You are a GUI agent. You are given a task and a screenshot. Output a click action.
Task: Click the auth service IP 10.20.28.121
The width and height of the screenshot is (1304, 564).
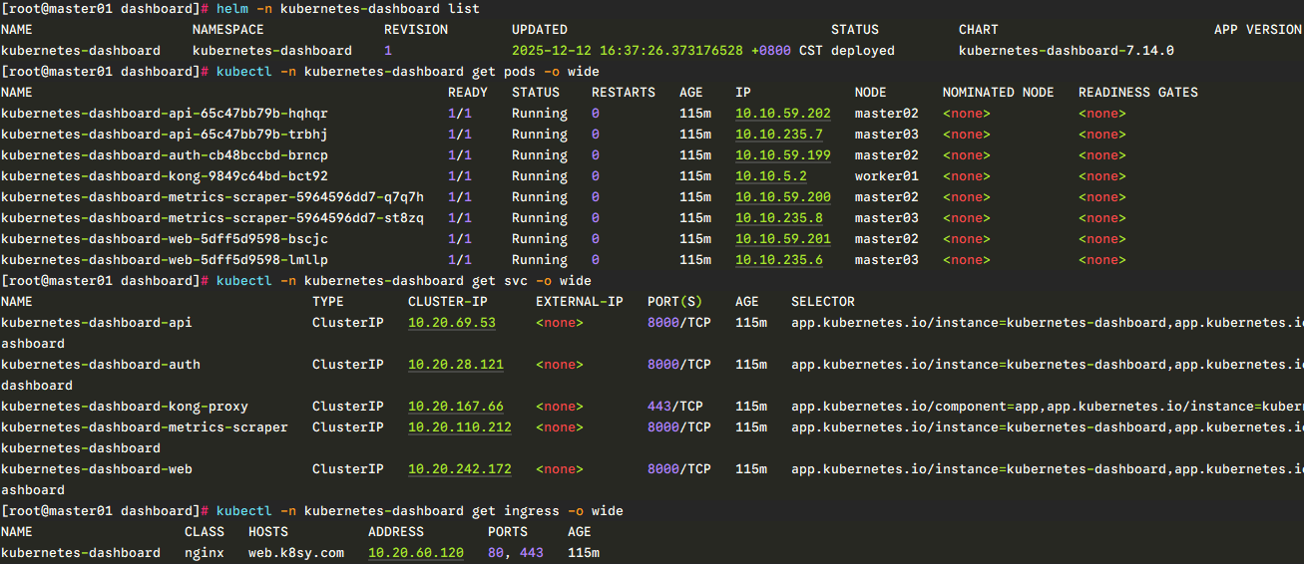455,365
